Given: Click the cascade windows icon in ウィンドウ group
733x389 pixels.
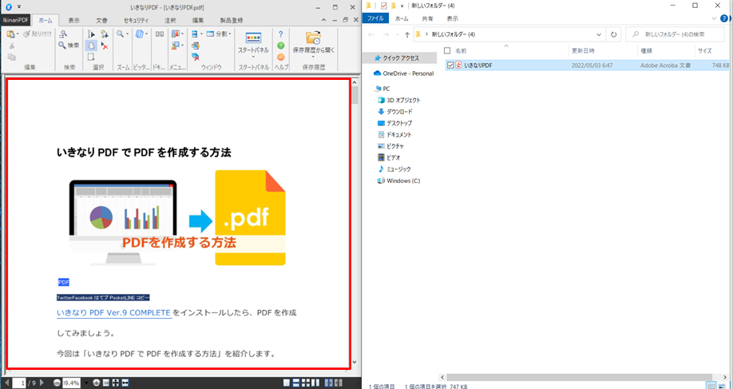Looking at the screenshot, I should pos(196,46).
